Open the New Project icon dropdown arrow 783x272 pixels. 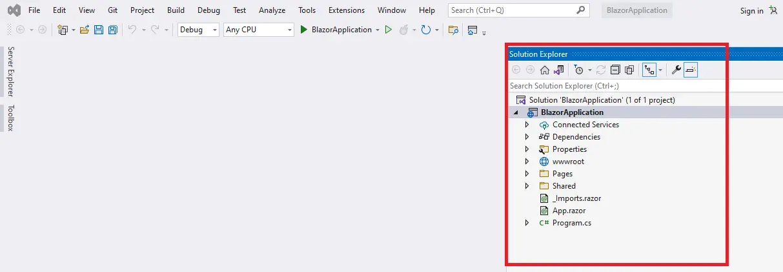click(x=73, y=30)
